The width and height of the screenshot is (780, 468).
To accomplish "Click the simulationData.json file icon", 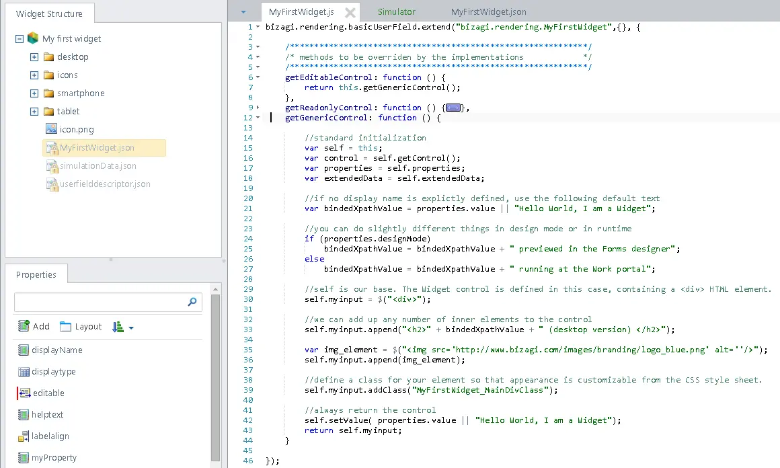I will pos(52,165).
